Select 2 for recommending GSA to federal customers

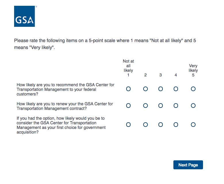point(145,89)
